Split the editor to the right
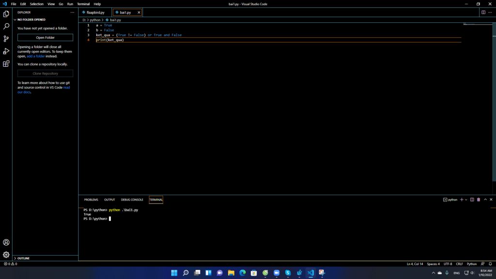 tap(483, 12)
